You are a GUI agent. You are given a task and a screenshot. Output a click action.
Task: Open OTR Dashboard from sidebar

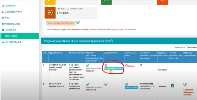click(x=13, y=42)
